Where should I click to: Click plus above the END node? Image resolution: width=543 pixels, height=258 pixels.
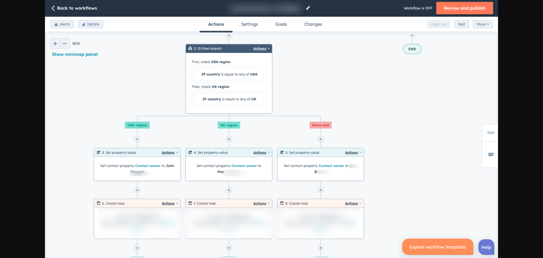[x=412, y=36]
